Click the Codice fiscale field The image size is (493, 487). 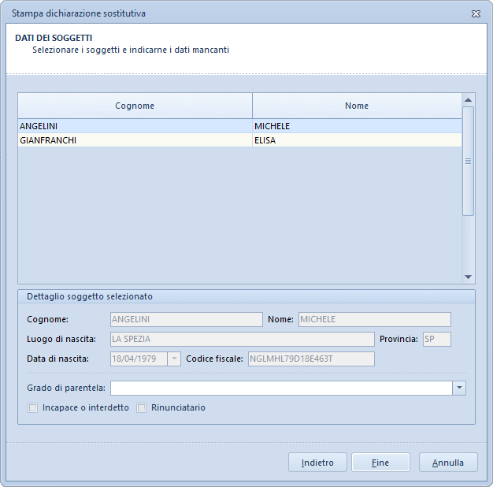pyautogui.click(x=311, y=359)
